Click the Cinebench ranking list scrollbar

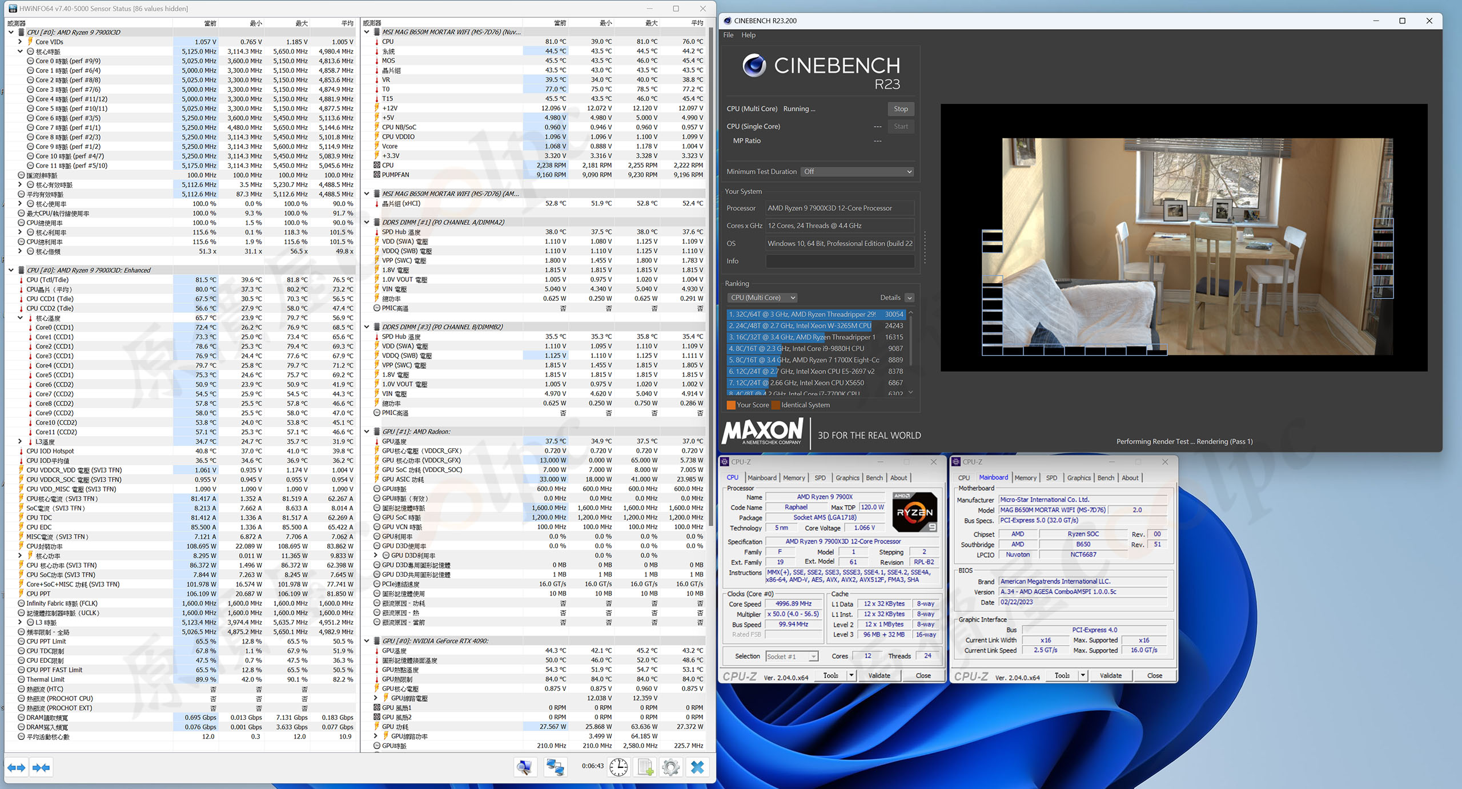coord(911,352)
